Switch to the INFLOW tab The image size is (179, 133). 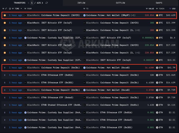81,3
